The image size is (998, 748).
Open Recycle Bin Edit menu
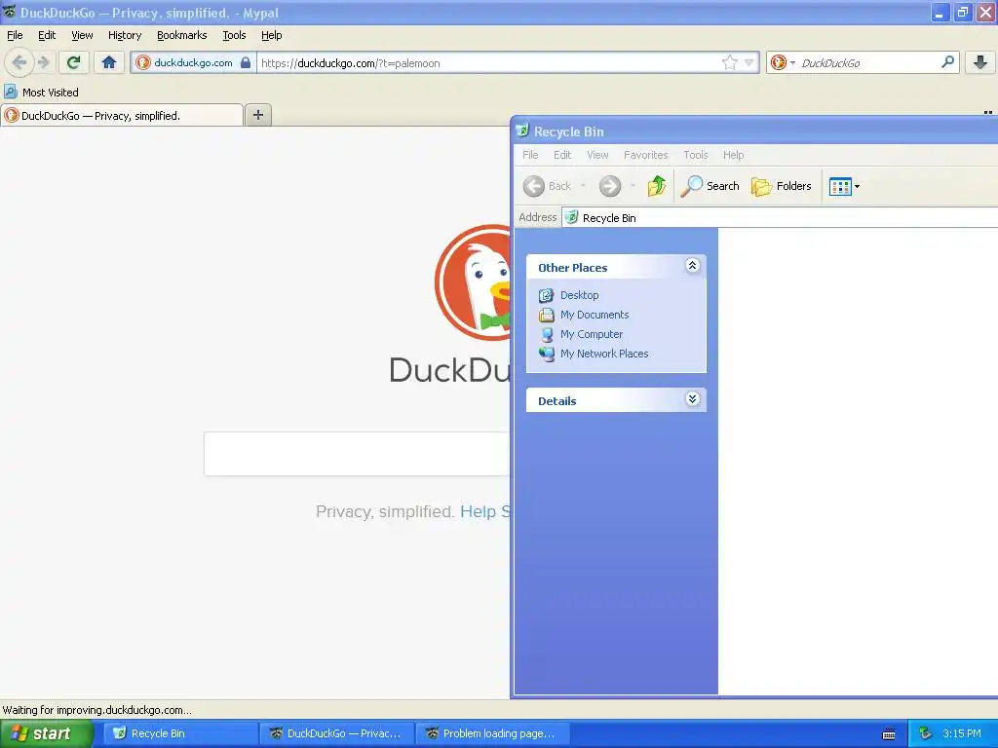click(x=562, y=155)
